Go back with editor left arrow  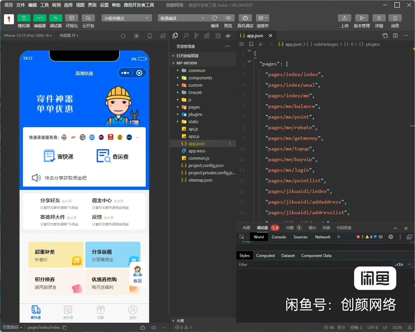pyautogui.click(x=261, y=44)
